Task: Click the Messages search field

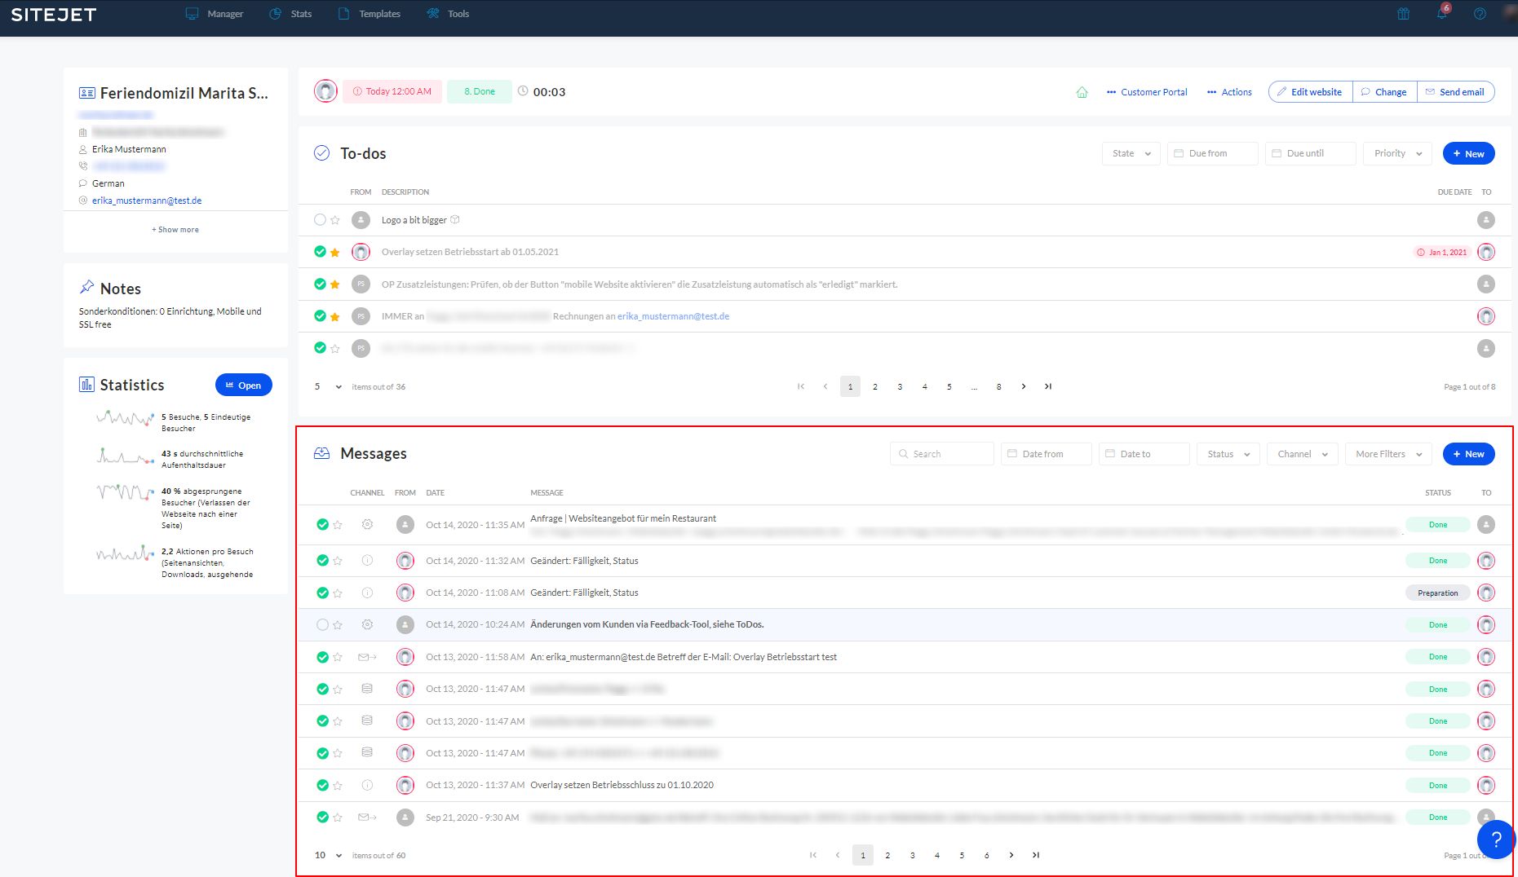Action: 942,454
